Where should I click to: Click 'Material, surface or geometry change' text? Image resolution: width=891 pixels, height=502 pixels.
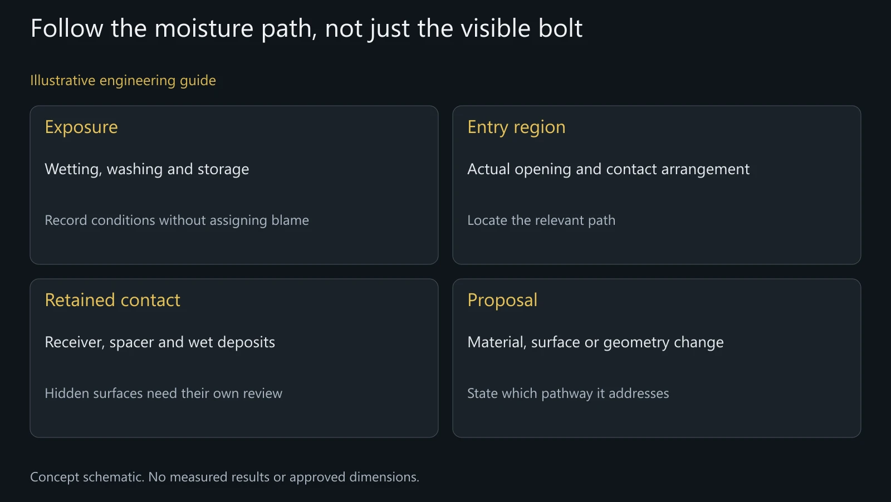595,342
